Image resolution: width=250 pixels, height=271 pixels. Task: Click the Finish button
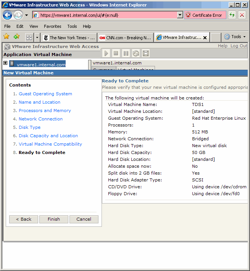coord(53,219)
